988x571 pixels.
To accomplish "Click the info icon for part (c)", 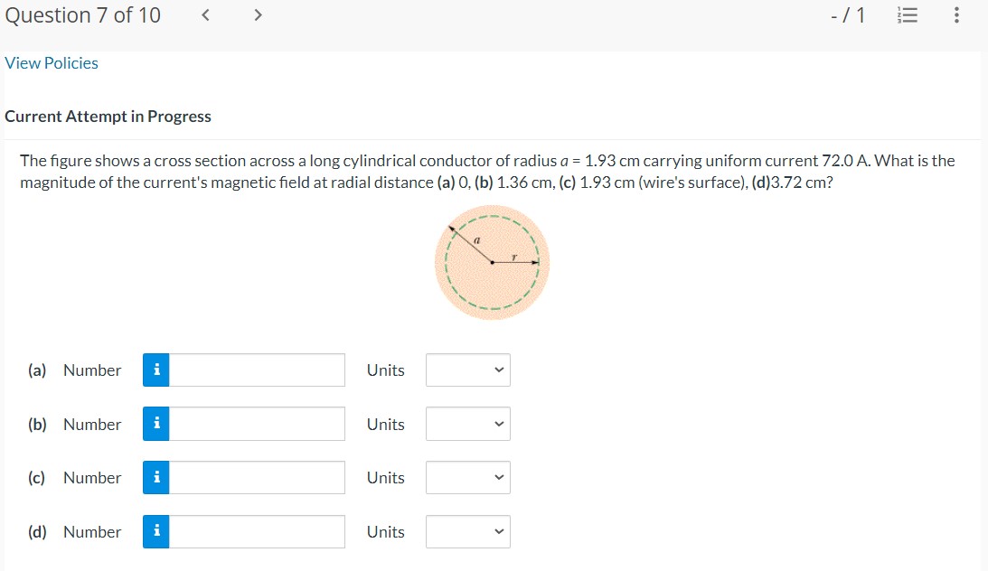I will 156,478.
